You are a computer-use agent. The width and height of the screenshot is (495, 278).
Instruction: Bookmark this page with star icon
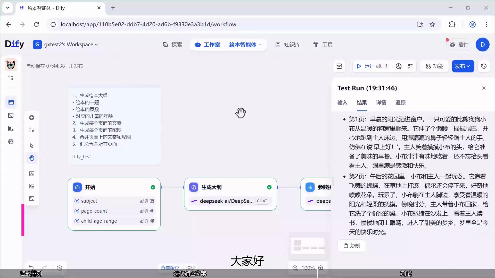pyautogui.click(x=432, y=24)
